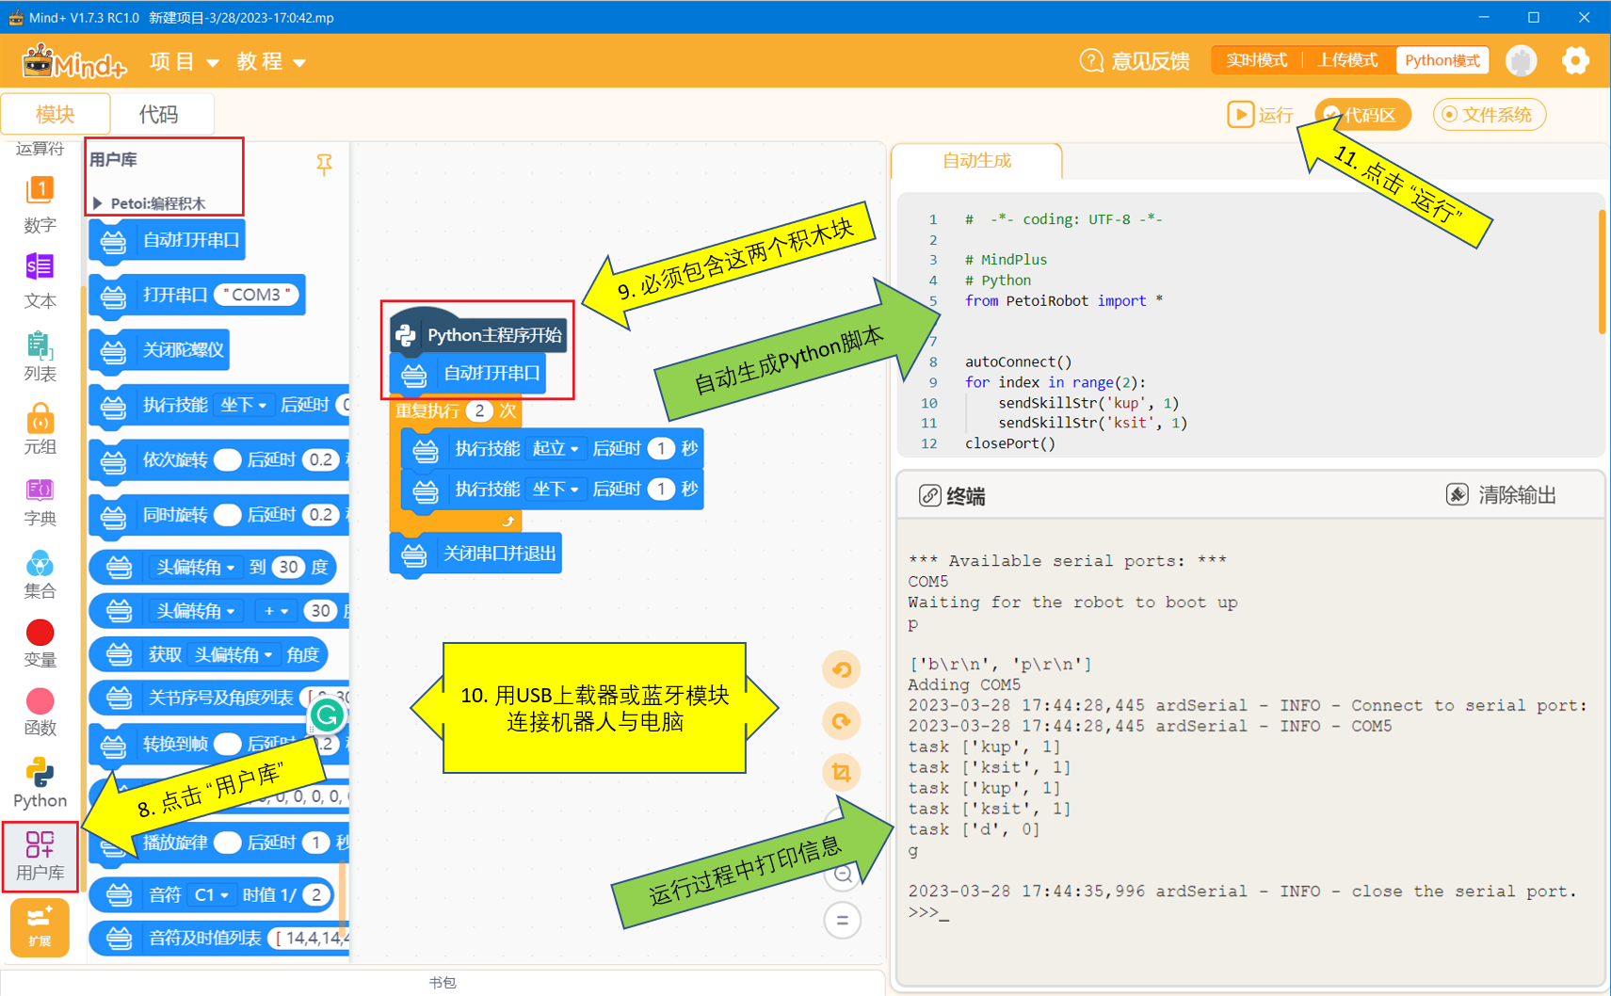The image size is (1611, 996).
Task: Click the Python主程序开始 block
Action: 478,333
